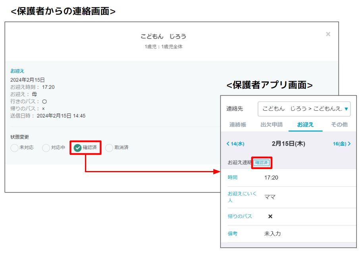The image size is (364, 254).
Task: Click the pickup time value 17:20 in app
Action: [271, 178]
